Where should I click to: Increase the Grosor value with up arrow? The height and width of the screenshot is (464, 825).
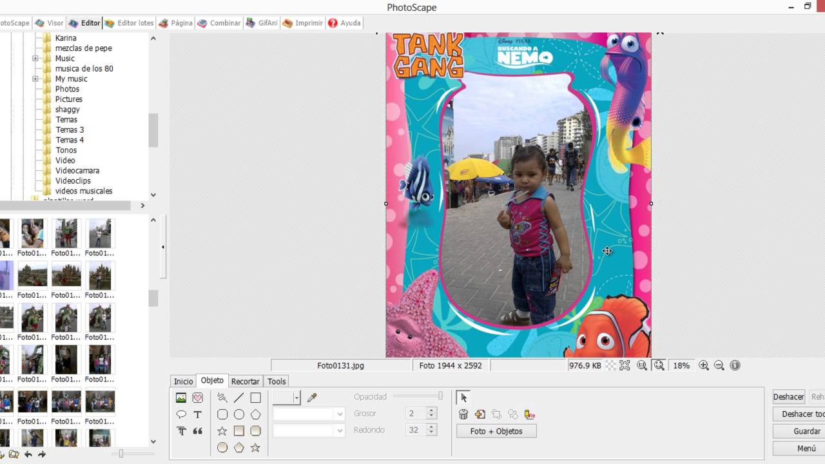click(x=432, y=411)
